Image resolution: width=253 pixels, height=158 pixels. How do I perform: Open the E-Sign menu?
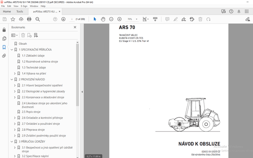[x=24, y=6]
